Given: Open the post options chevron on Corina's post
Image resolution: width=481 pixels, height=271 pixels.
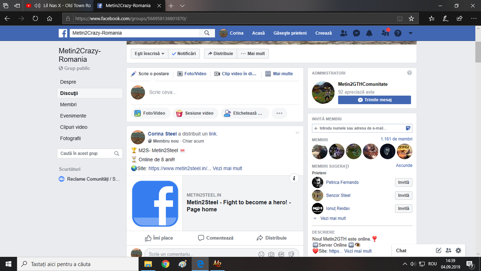Looking at the screenshot, I should point(297,133).
